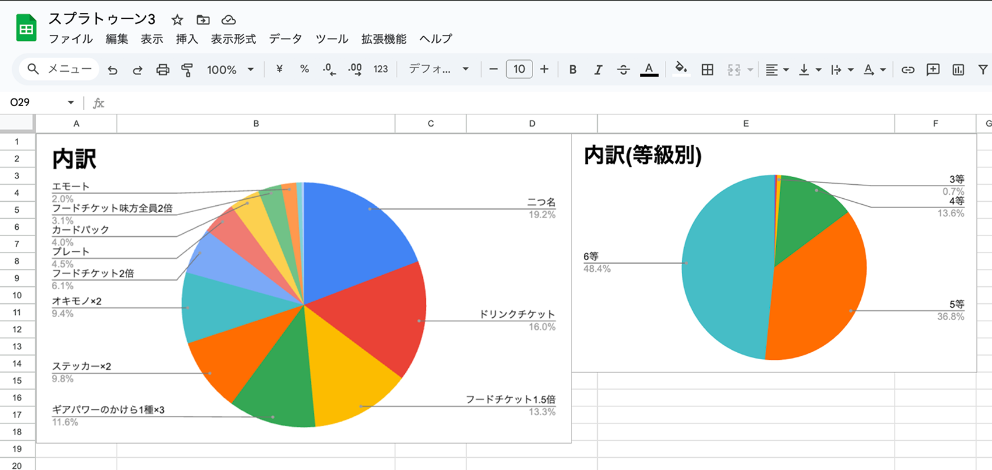
Task: Activate the paint format tool
Action: (x=187, y=70)
